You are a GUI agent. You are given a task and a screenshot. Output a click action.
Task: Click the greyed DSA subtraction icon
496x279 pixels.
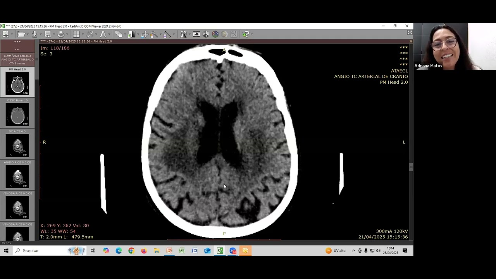point(234,34)
